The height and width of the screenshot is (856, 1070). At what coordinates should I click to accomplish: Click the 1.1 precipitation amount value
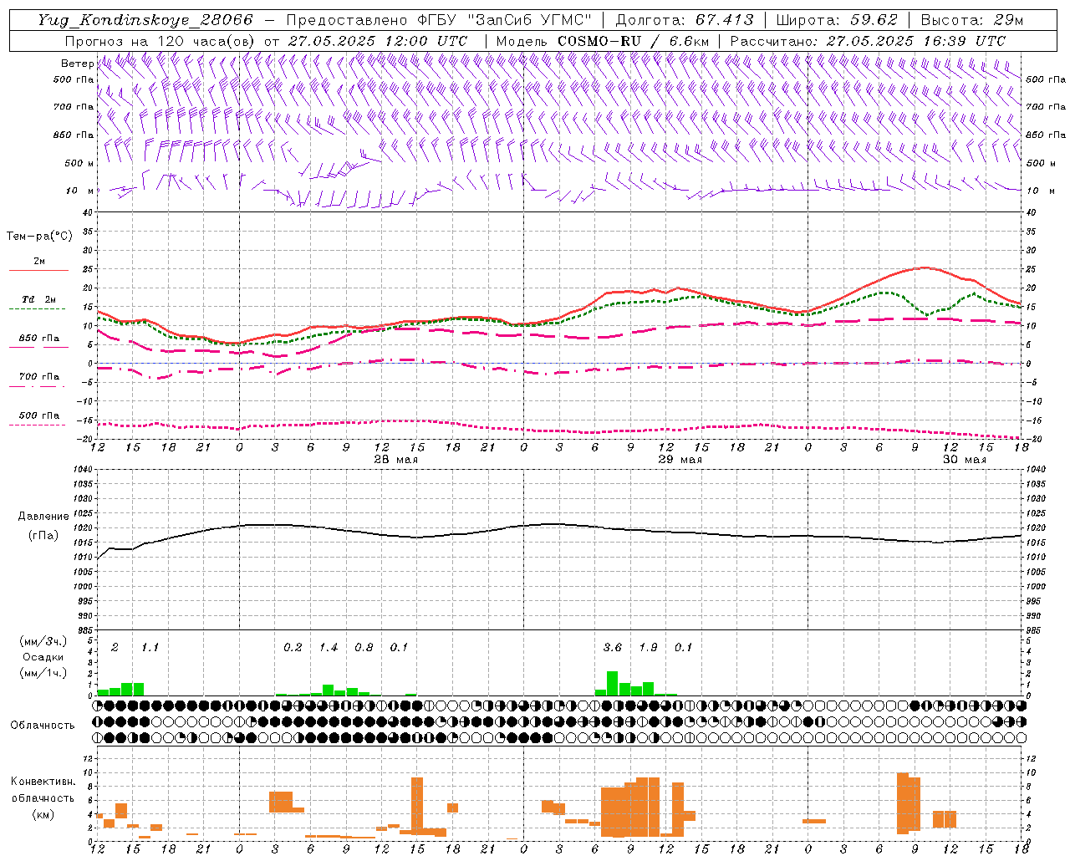[x=150, y=648]
